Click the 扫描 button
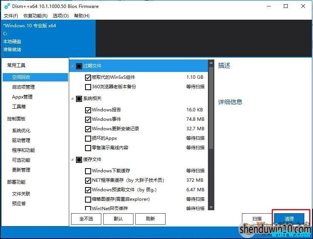Screen dimensions: 313x239 tap(257, 219)
